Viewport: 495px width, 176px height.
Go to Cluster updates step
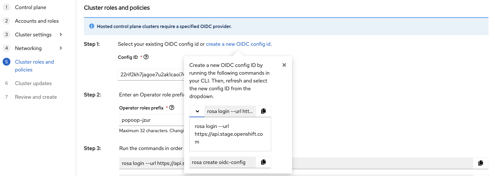[33, 83]
